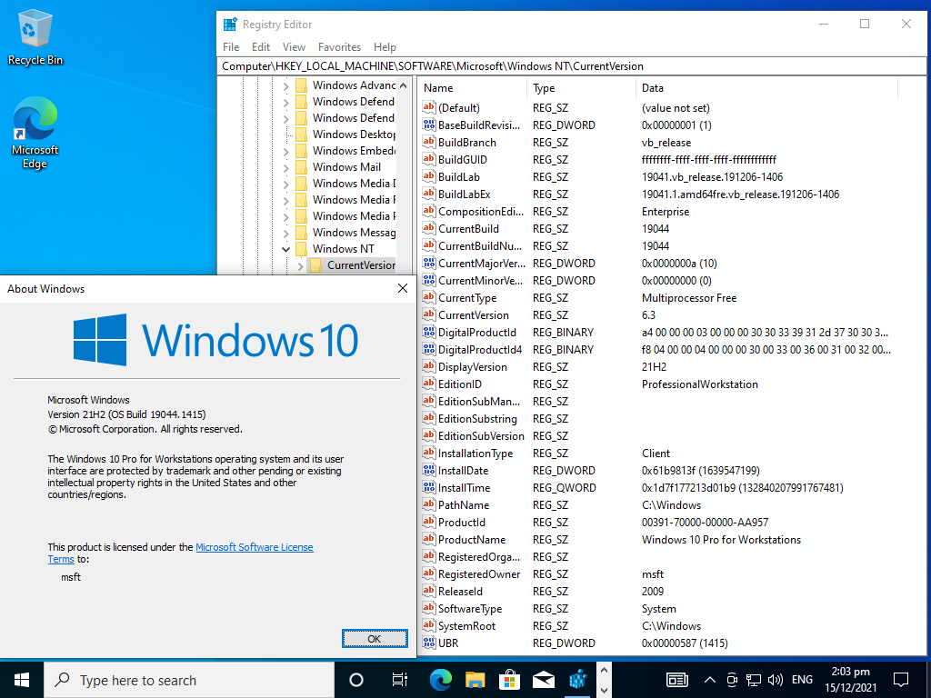Image resolution: width=931 pixels, height=698 pixels.
Task: Open the File menu in Registry Editor
Action: point(231,47)
